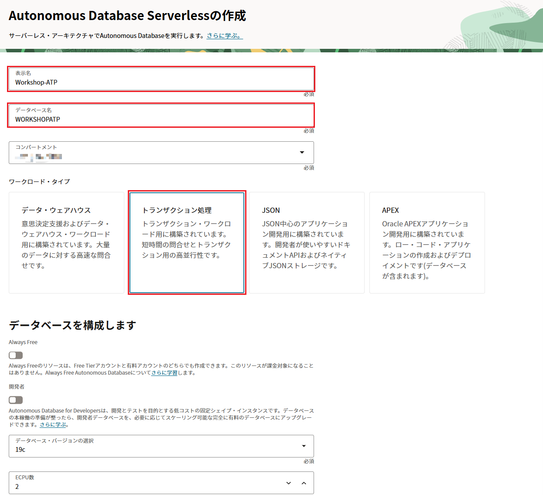Click the ワークロード・タイプ label
The height and width of the screenshot is (495, 543).
click(39, 181)
